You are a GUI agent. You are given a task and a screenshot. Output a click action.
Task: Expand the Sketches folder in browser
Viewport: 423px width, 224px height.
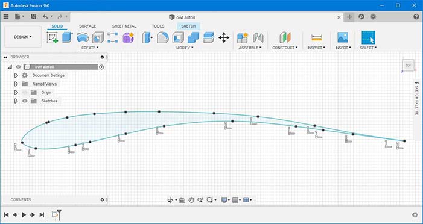click(x=16, y=101)
